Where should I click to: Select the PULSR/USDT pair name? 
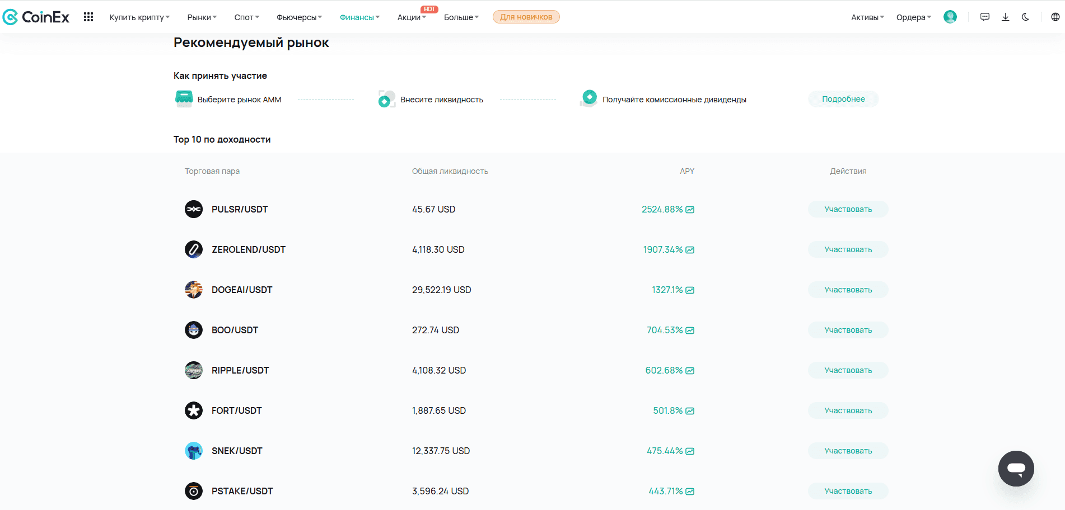pyautogui.click(x=240, y=209)
